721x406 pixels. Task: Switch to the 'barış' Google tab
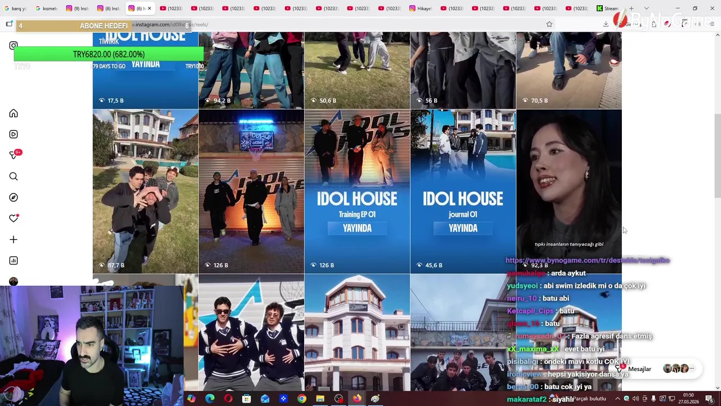pos(15,8)
